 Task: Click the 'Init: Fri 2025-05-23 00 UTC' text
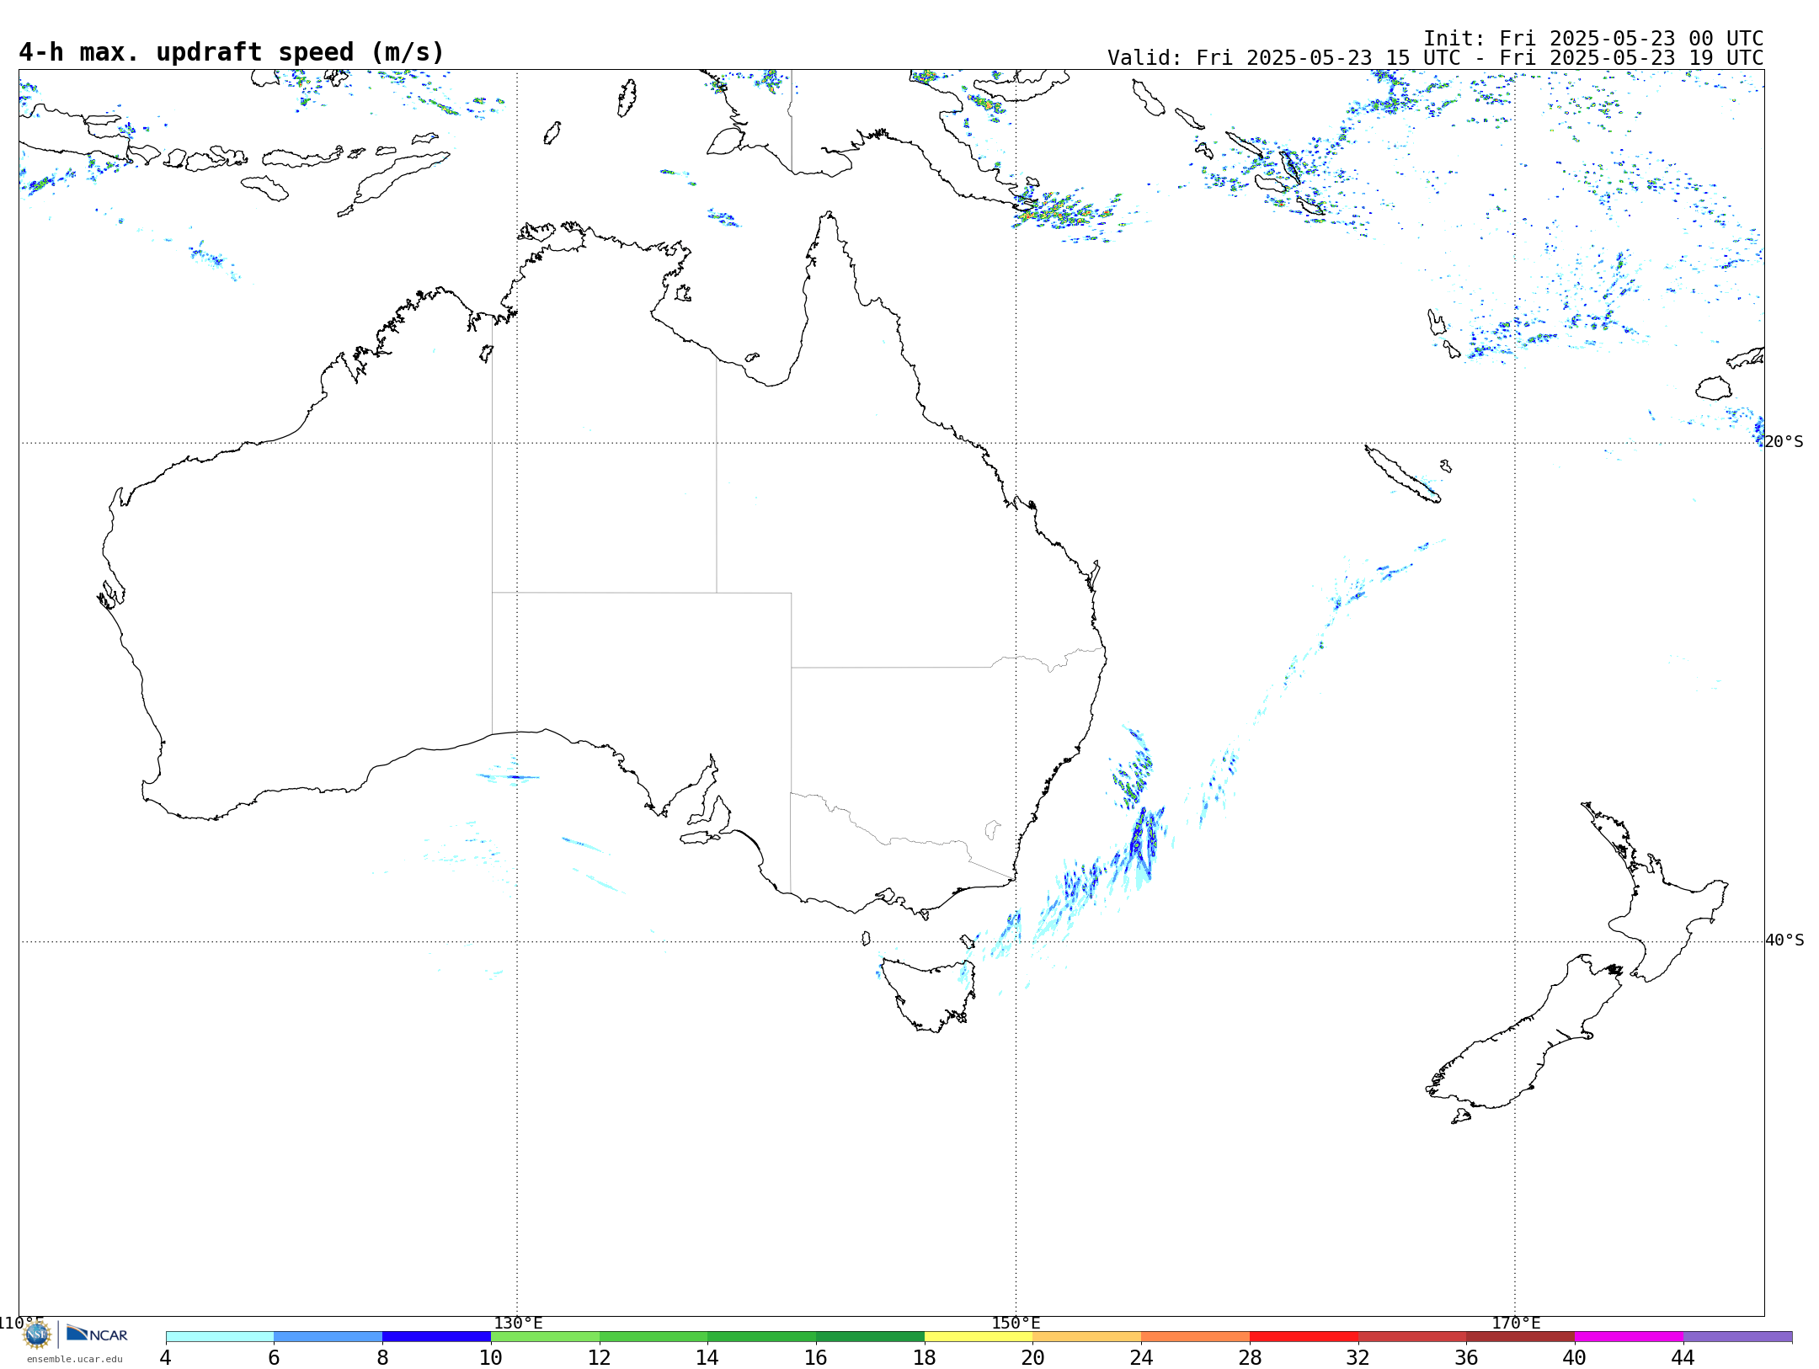[x=1593, y=39]
